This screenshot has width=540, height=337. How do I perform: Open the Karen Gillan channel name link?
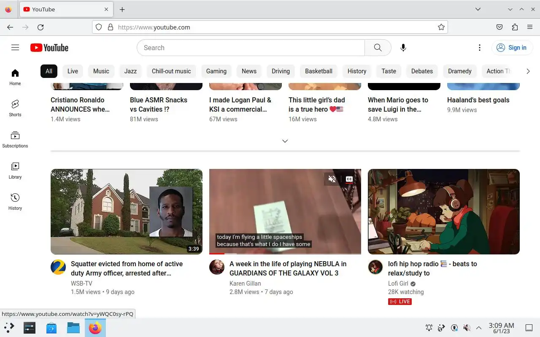tap(245, 284)
